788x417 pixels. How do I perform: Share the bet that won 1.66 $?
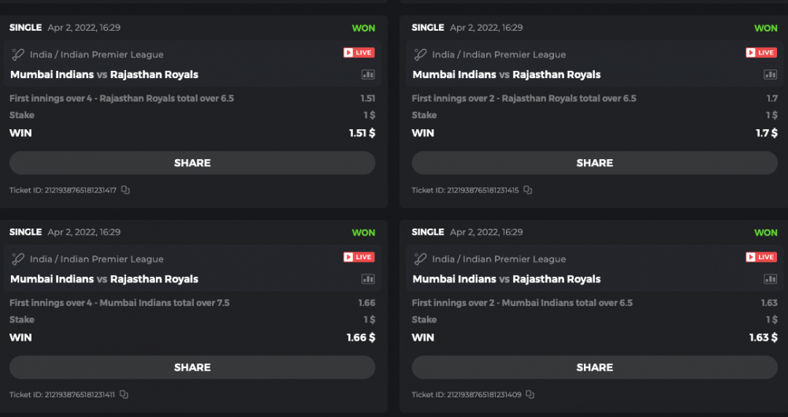coord(192,367)
